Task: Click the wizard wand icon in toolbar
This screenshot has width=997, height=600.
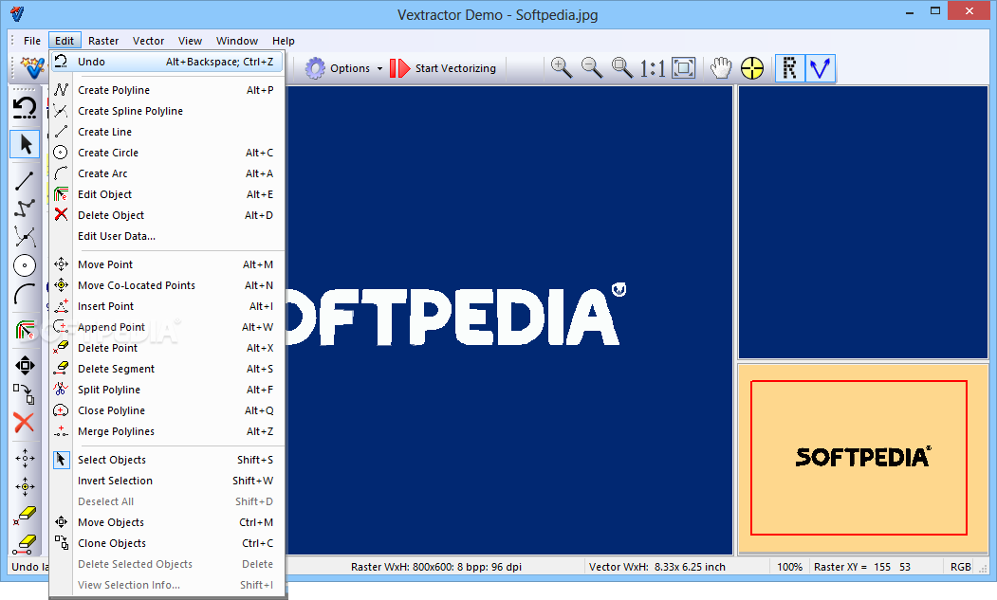Action: [x=31, y=67]
